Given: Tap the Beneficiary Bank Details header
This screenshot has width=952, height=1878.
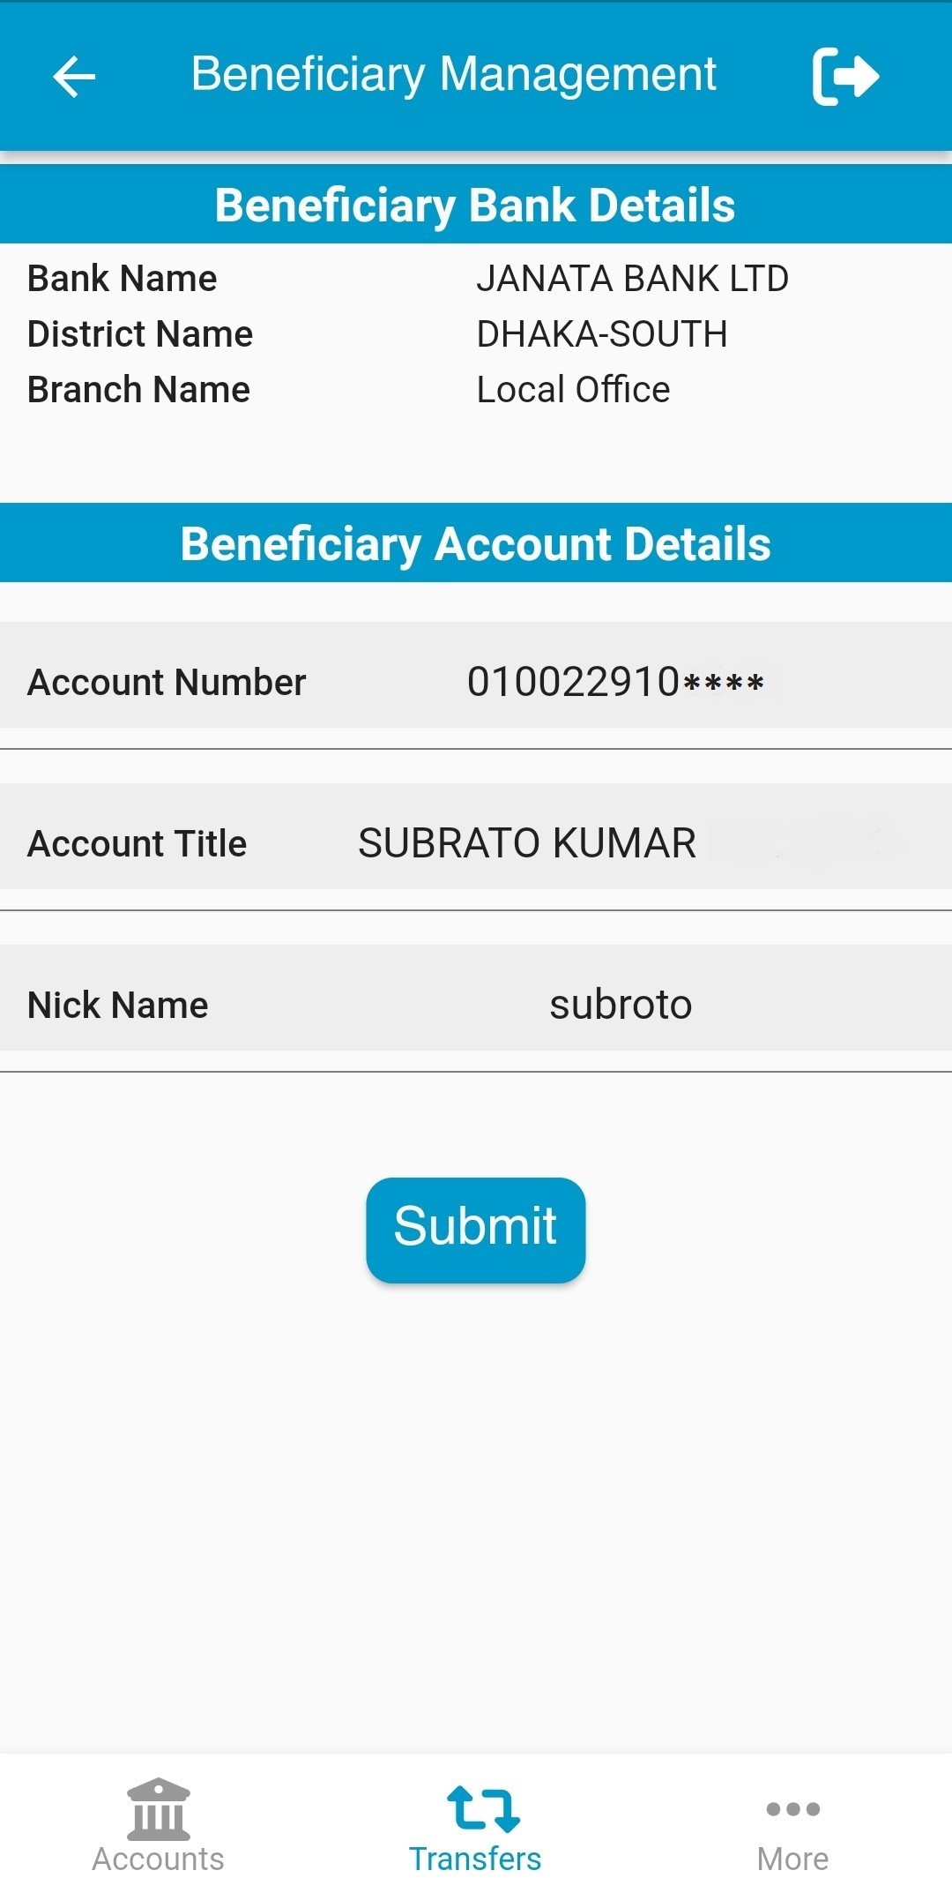Looking at the screenshot, I should [475, 206].
